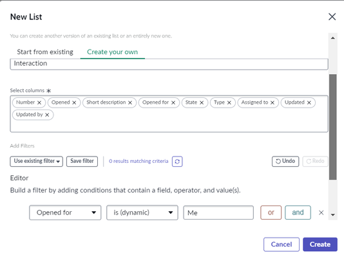
Task: Close the New List dialog
Action: 332,17
